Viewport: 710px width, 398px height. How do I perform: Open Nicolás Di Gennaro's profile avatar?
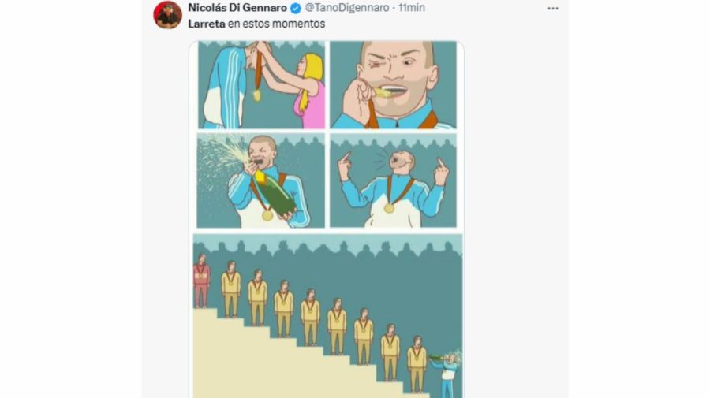167,14
